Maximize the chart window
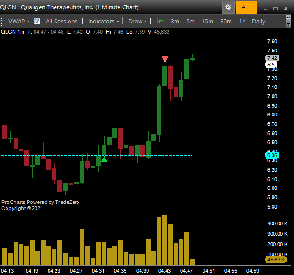This screenshot has width=294, height=275. (275, 8)
